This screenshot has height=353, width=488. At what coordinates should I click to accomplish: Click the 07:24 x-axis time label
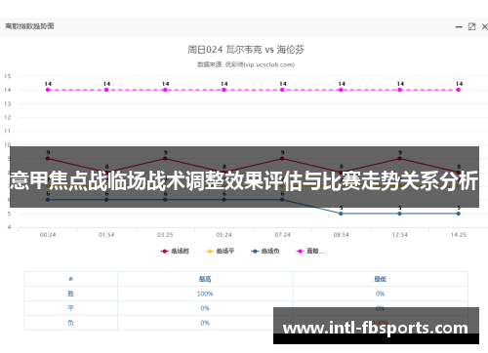(x=282, y=235)
